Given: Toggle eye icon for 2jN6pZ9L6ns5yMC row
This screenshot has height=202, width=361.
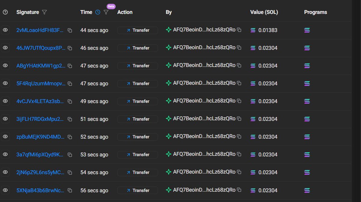Looking at the screenshot, I should (x=5, y=172).
